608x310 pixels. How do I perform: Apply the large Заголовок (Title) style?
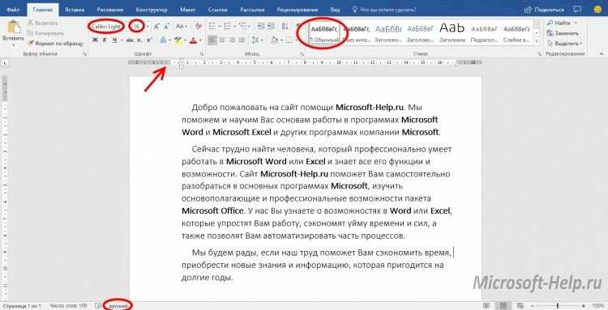(x=452, y=34)
